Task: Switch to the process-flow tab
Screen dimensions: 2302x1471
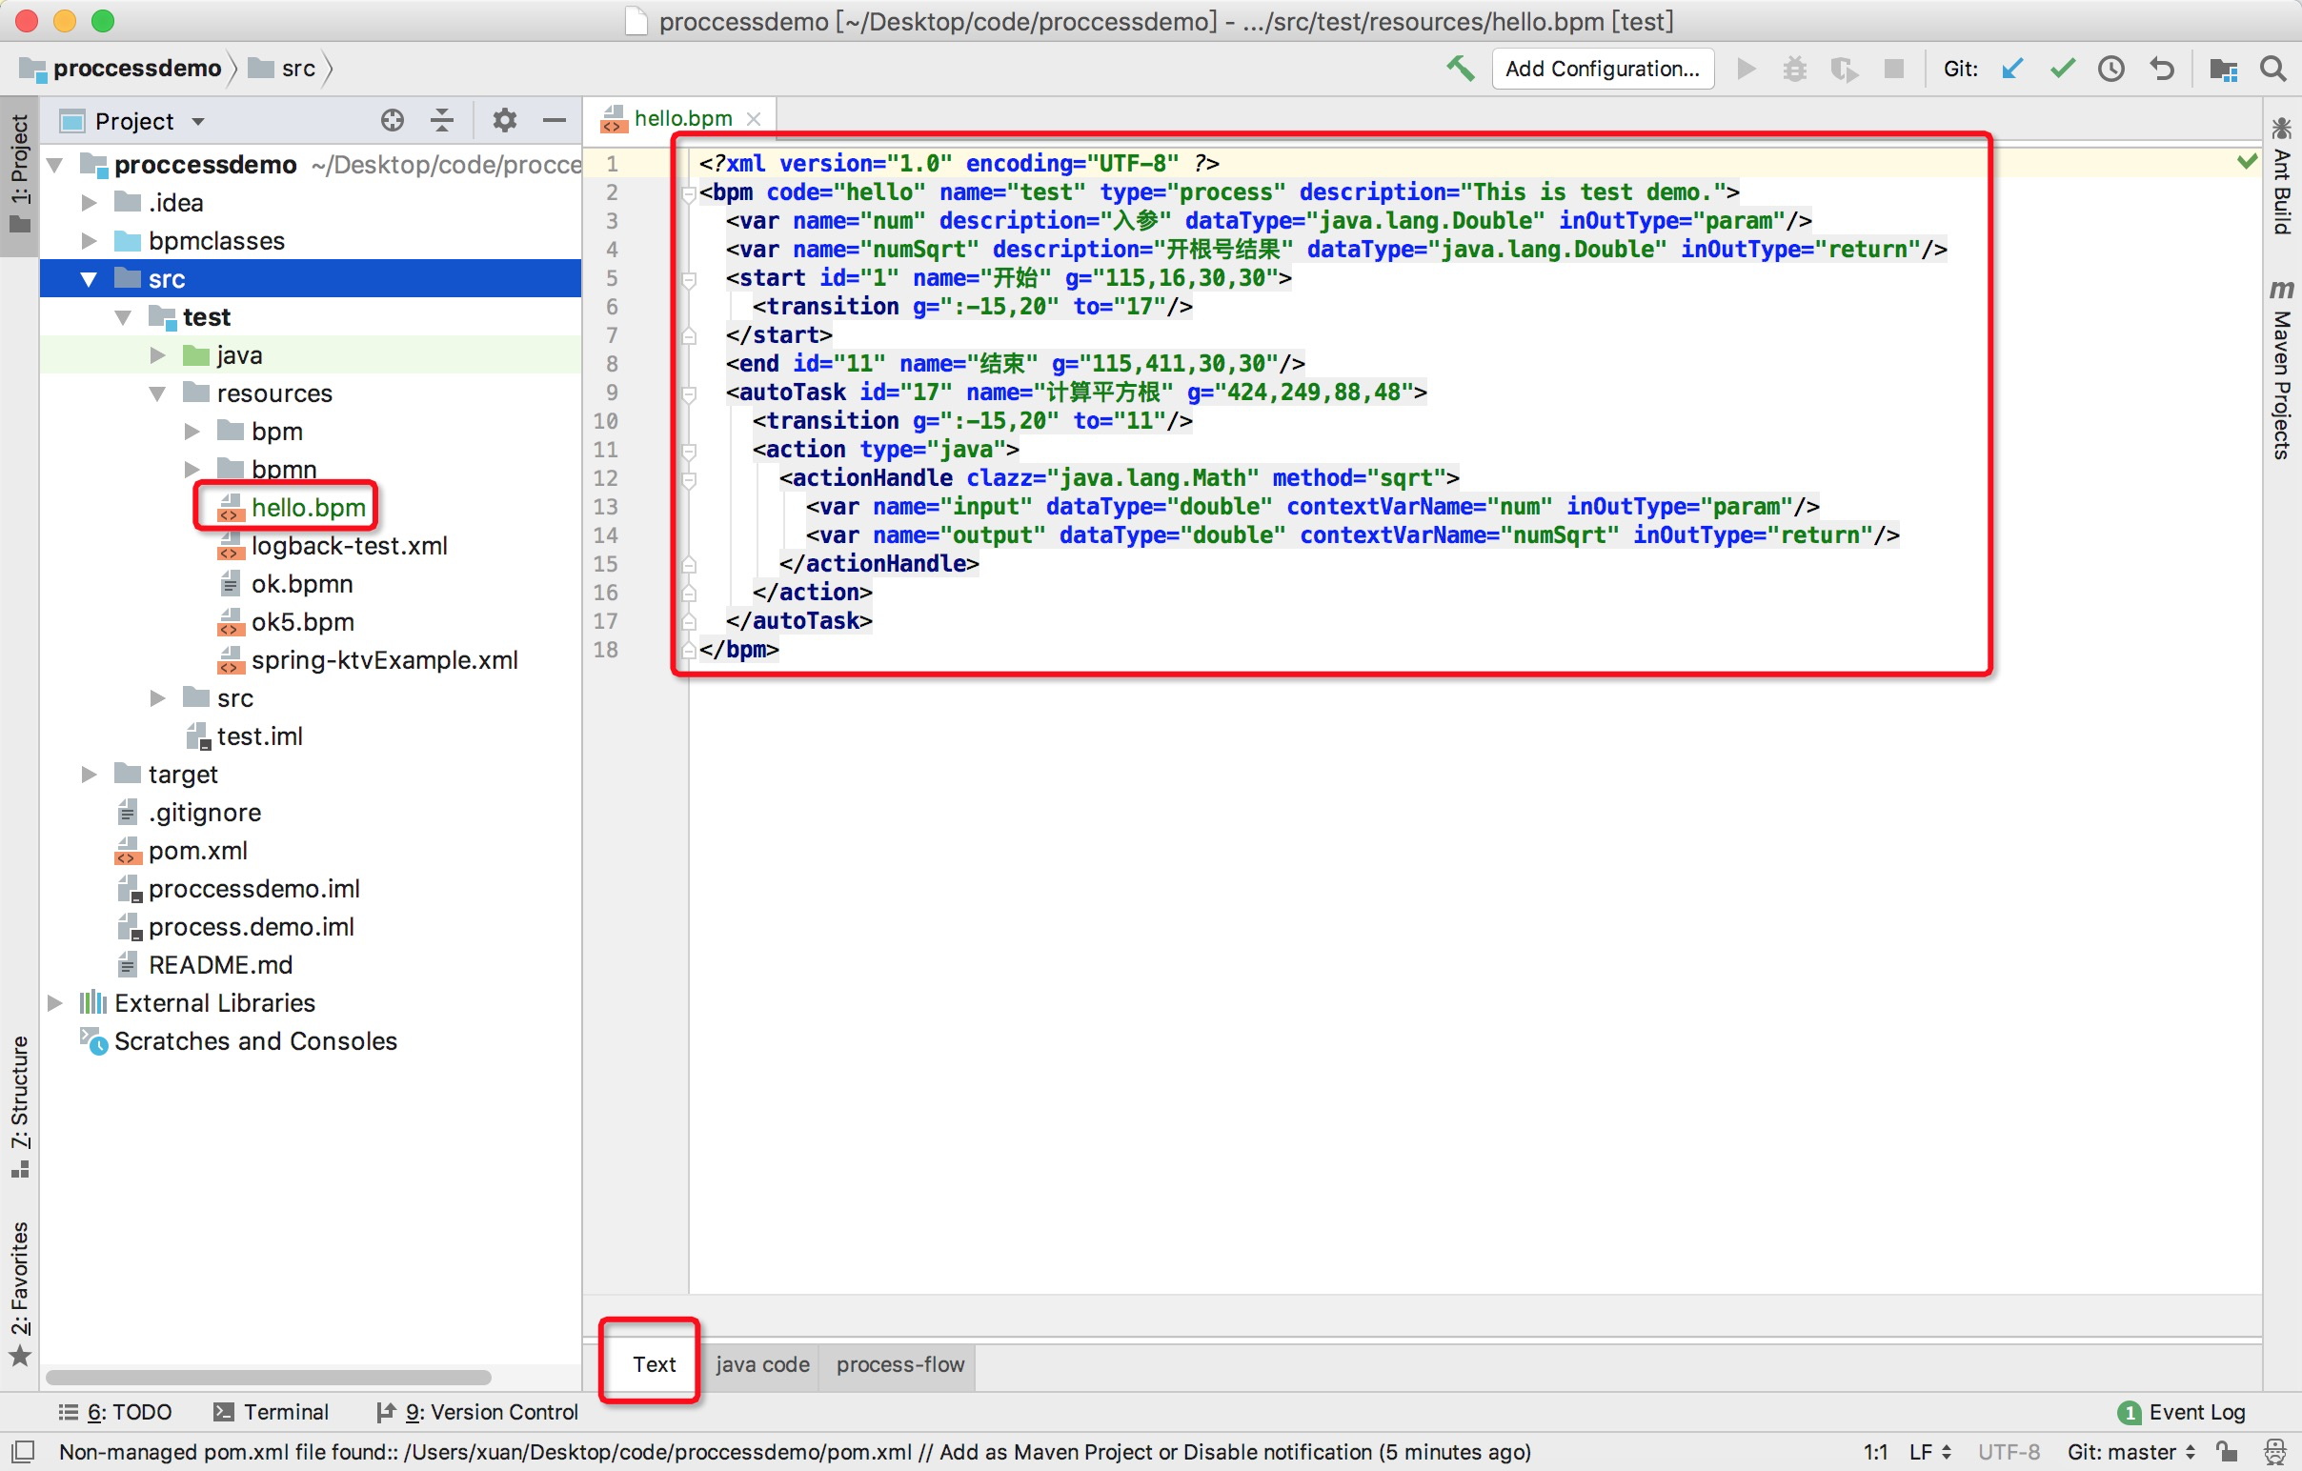Action: [899, 1364]
